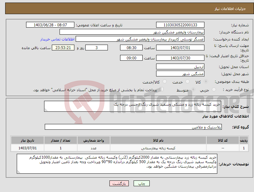Screen dimensions: 254x192
Task: Click the delivery province field اردبیل
Action: point(180,66)
